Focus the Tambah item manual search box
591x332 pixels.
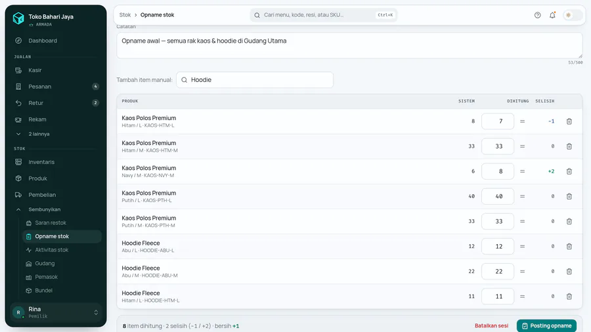[255, 80]
